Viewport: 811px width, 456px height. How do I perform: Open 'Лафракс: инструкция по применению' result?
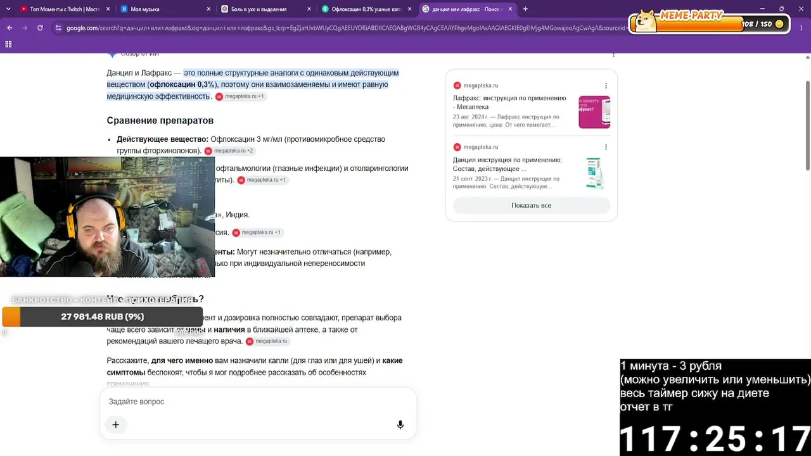[x=509, y=103]
